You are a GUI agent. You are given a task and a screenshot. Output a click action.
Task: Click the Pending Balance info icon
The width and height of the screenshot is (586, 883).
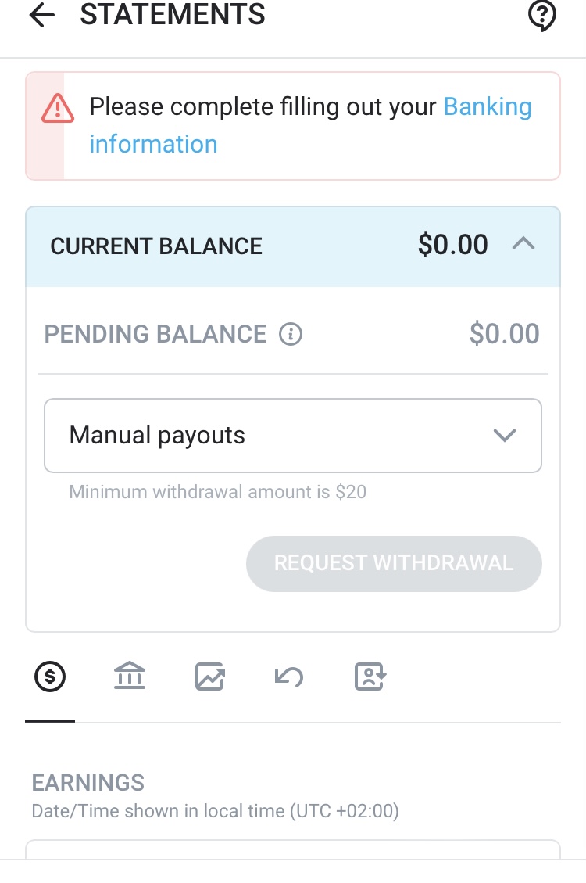tap(291, 335)
